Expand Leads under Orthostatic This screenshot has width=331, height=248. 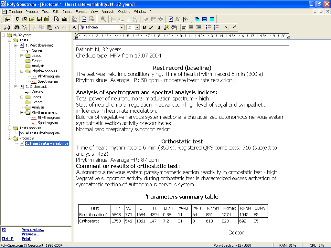pos(22,97)
